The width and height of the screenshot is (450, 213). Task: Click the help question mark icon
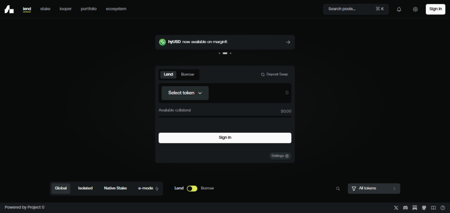(443, 207)
